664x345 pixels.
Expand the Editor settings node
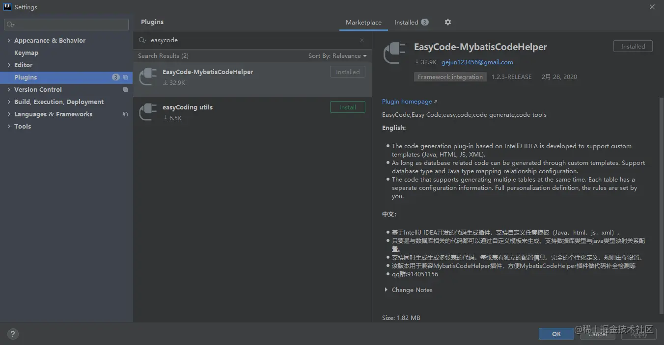coord(9,65)
